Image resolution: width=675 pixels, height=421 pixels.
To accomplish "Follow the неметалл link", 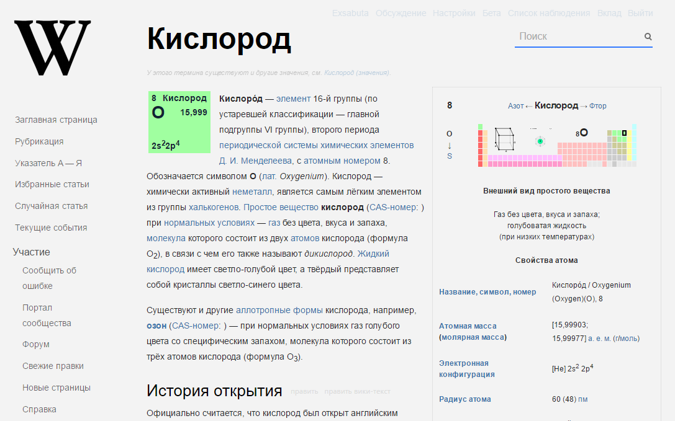I will pos(252,192).
